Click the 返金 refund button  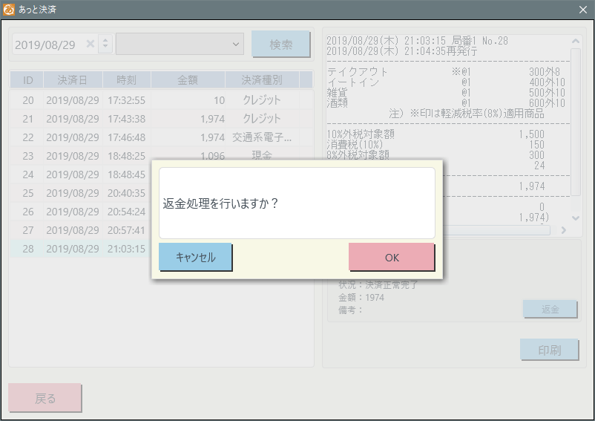[550, 309]
